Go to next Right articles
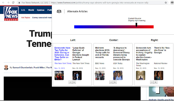Screen dimensions: 174x109 pos(156,82)
